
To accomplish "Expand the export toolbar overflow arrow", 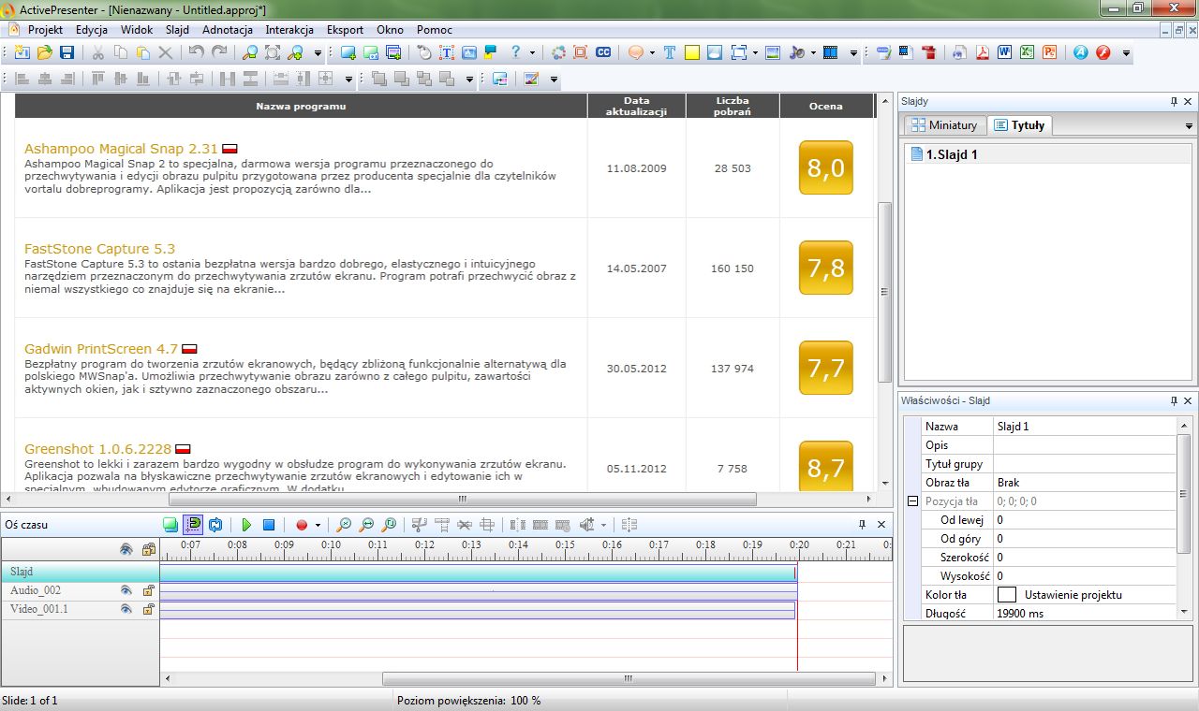I will (1126, 53).
